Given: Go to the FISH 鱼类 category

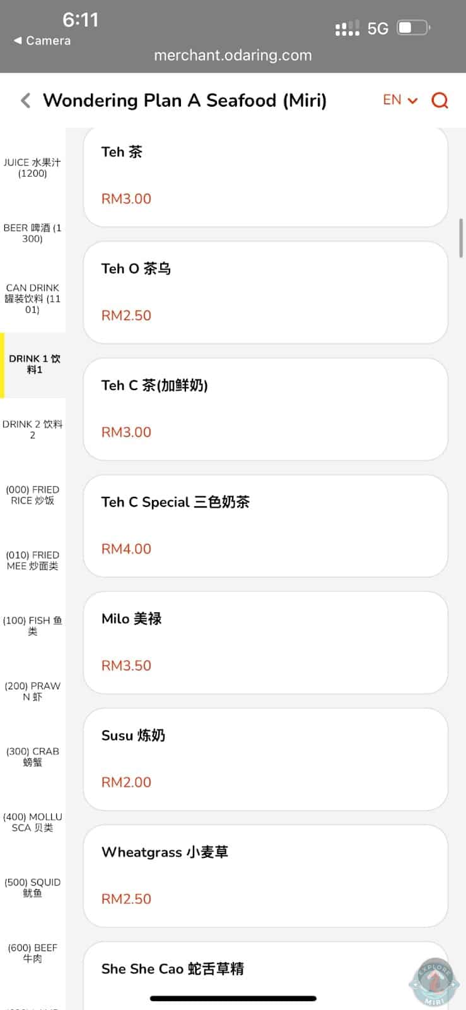Looking at the screenshot, I should point(32,626).
